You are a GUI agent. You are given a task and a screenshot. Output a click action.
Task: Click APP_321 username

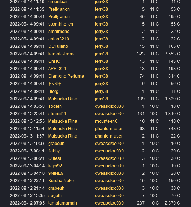[x=57, y=69]
